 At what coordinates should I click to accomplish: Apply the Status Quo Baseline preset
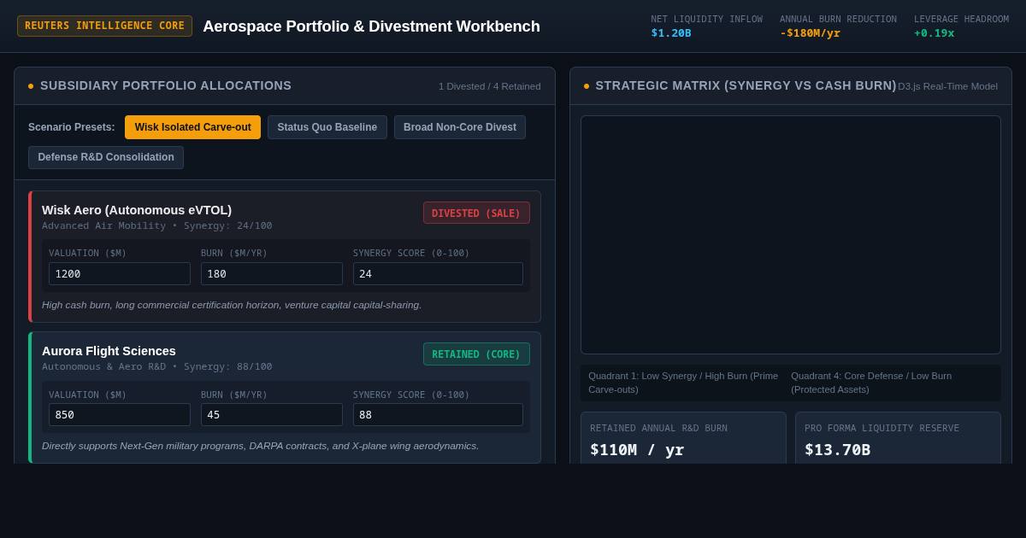[327, 127]
